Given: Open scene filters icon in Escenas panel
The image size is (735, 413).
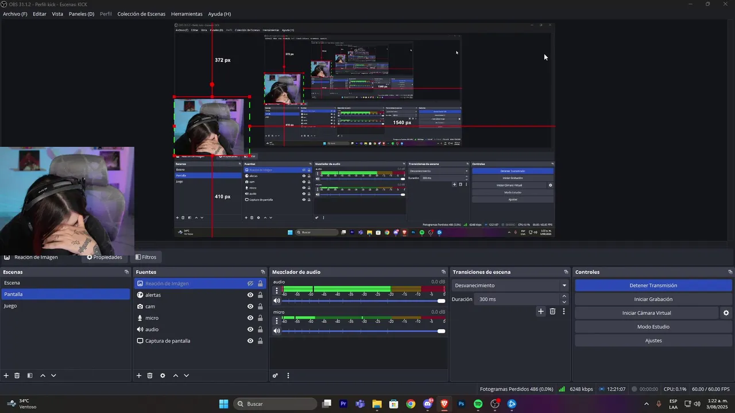Looking at the screenshot, I should click(30, 376).
